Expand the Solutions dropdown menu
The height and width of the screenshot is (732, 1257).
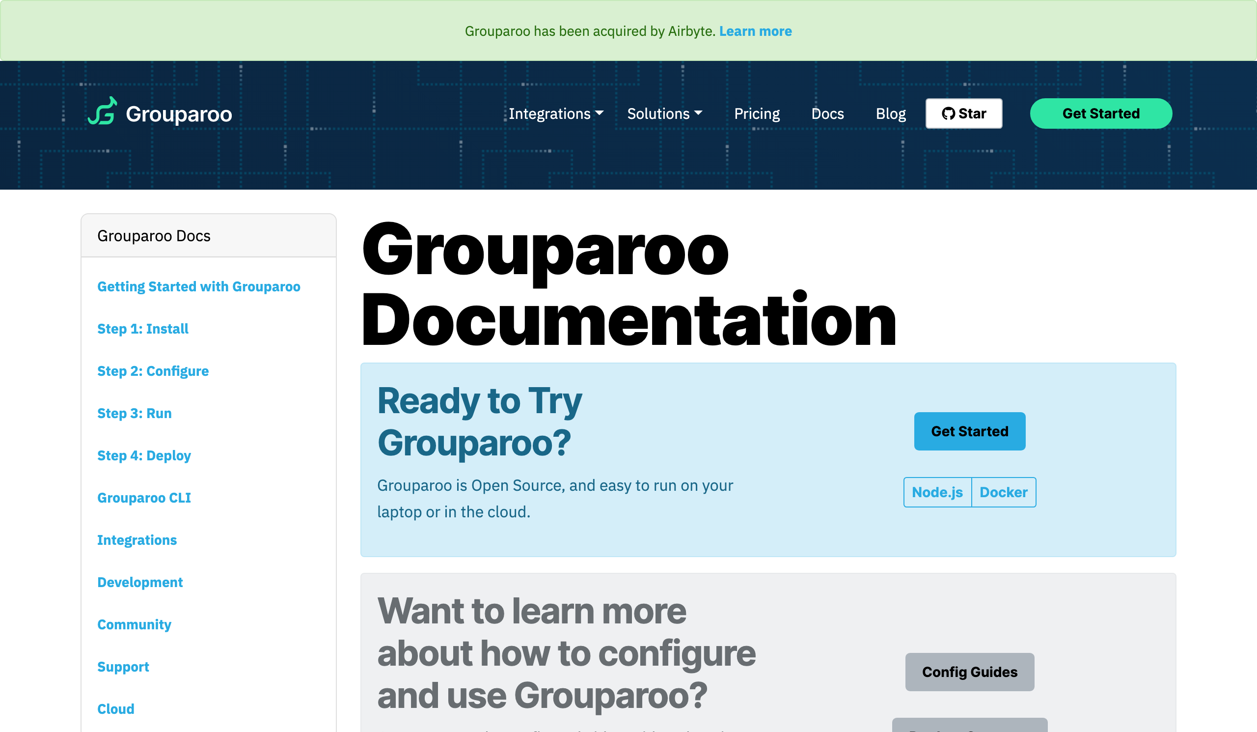[664, 114]
